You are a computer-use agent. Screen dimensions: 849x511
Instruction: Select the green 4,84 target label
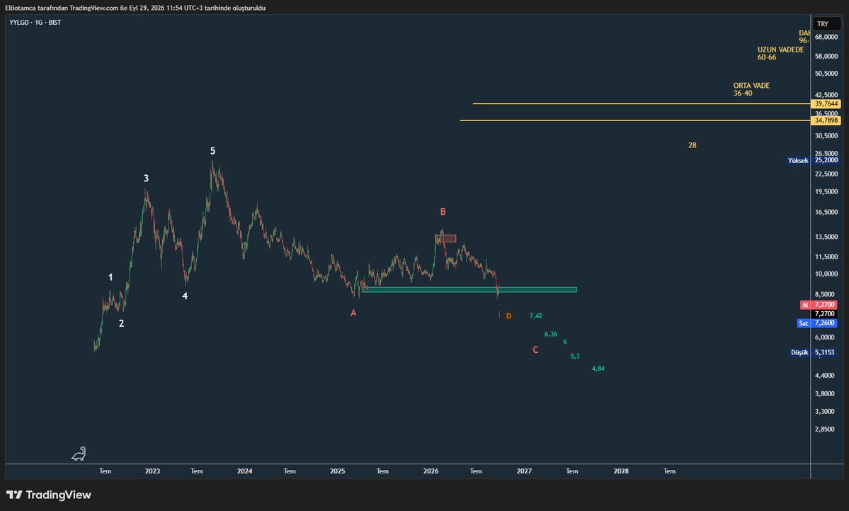click(598, 369)
